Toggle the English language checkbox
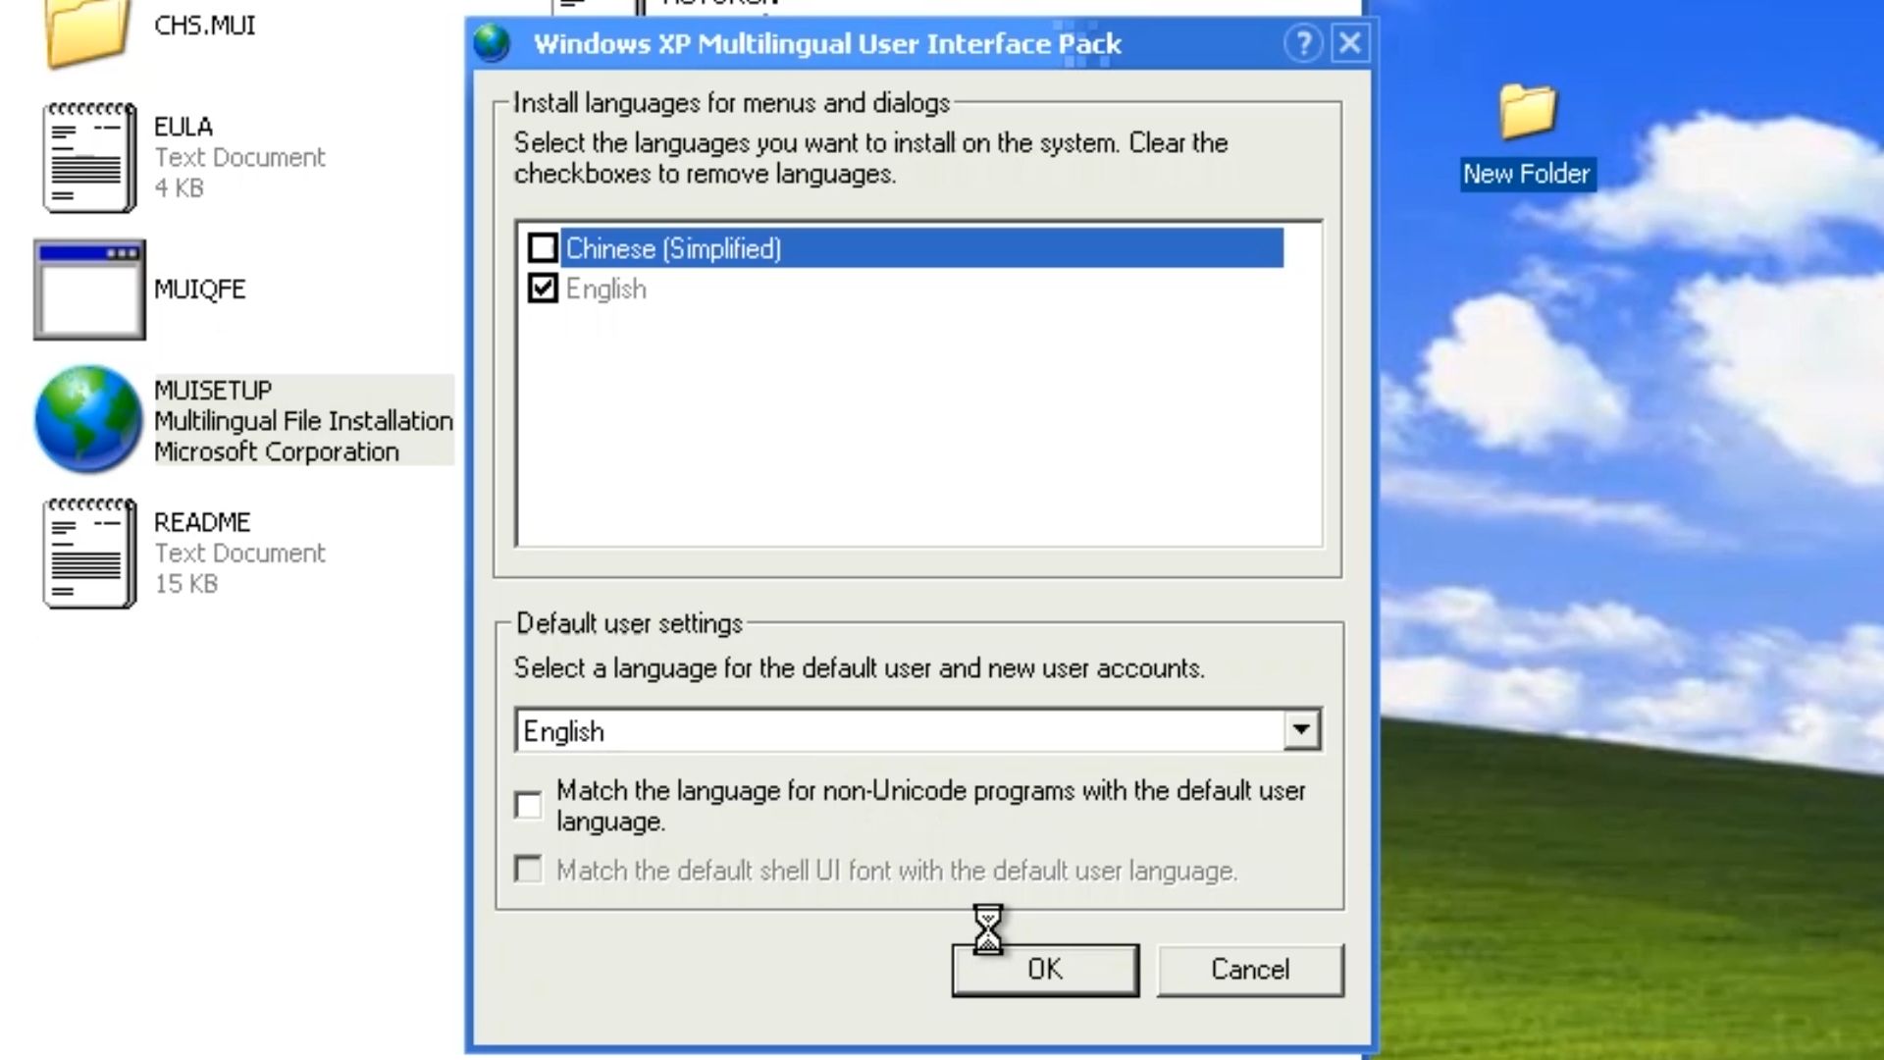This screenshot has width=1884, height=1060. (543, 288)
